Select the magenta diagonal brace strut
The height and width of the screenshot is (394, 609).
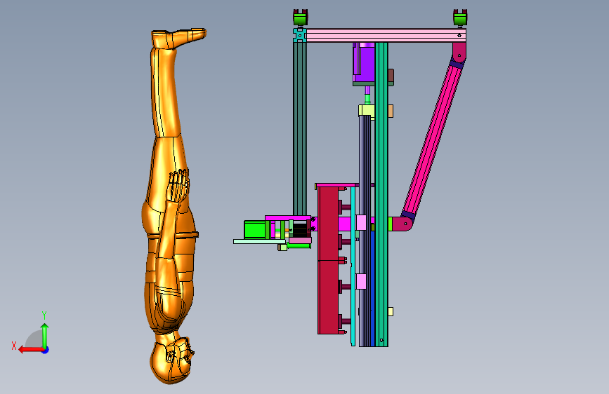pyautogui.click(x=432, y=140)
